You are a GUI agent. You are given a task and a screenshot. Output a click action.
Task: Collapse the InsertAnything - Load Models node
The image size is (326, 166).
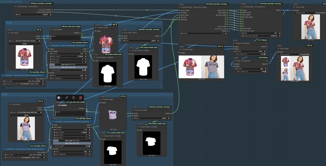click(15, 6)
